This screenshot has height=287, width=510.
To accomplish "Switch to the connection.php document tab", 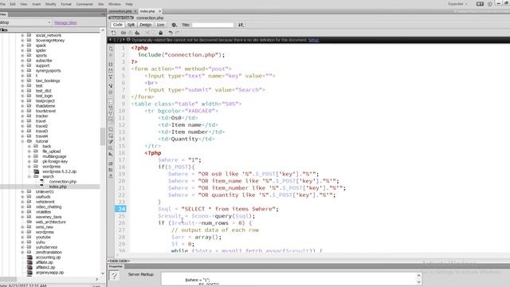I will (x=120, y=11).
